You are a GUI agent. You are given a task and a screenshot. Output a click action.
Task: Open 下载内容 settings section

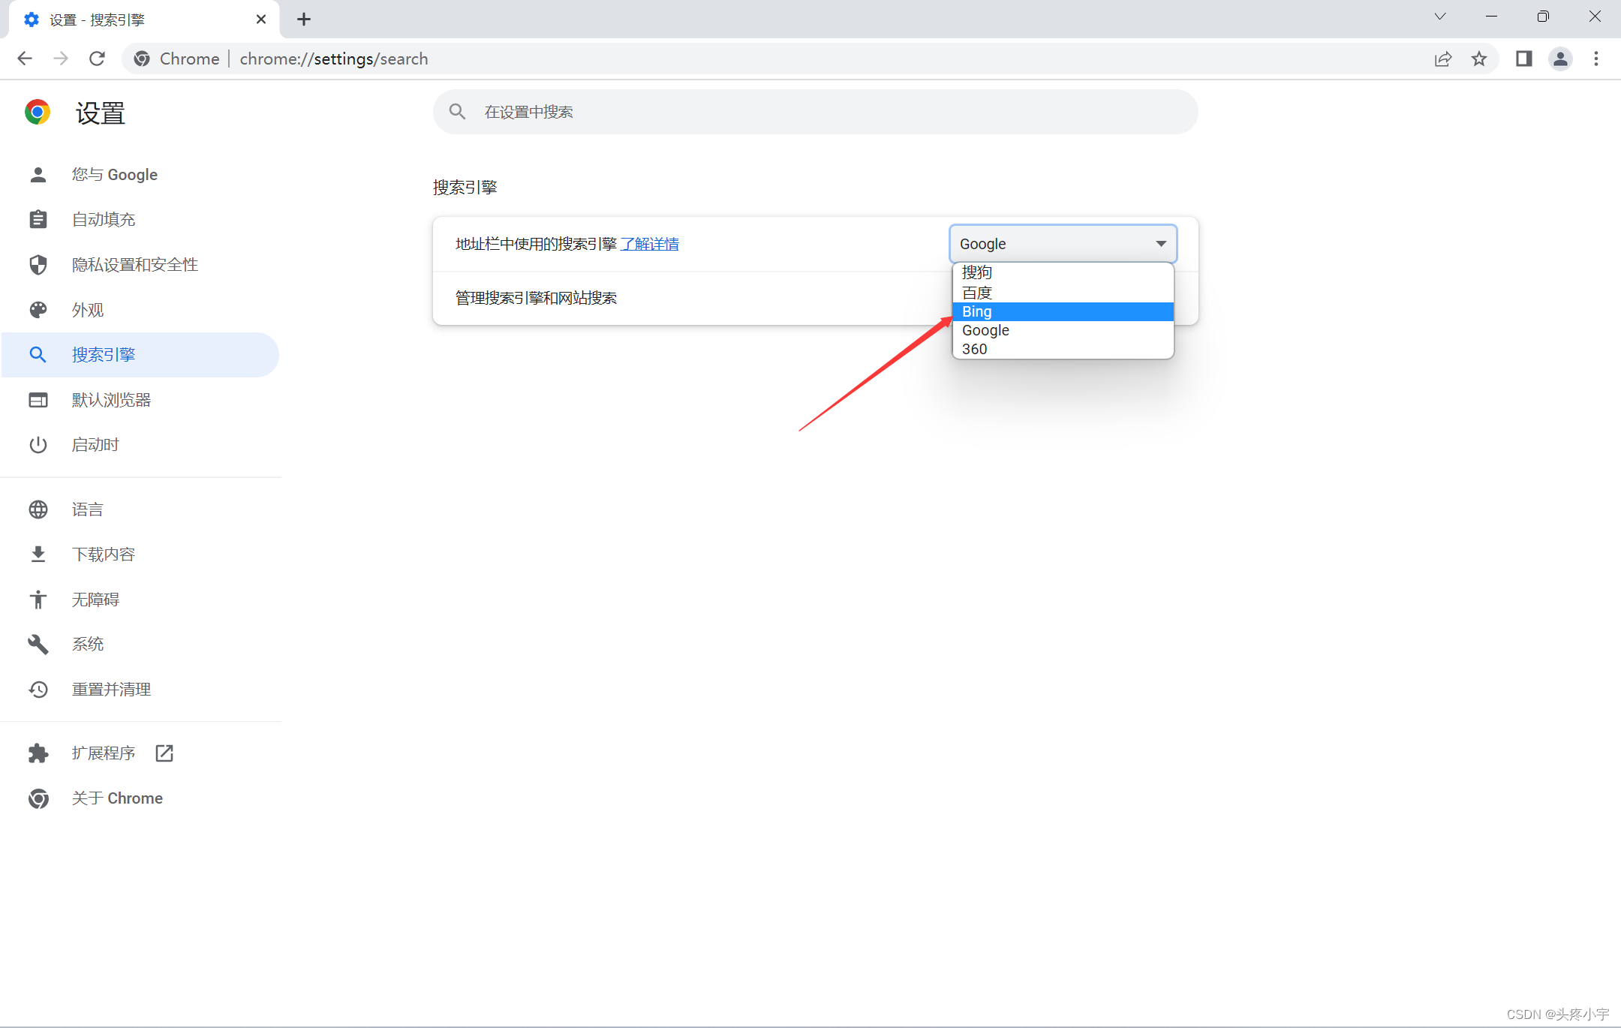click(140, 555)
